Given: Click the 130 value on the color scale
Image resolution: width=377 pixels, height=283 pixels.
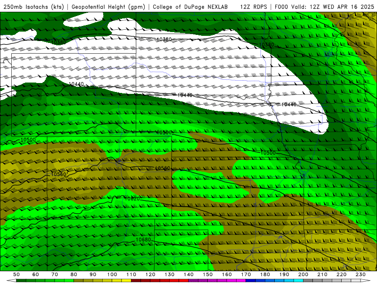Looking at the screenshot, I should (x=170, y=275).
